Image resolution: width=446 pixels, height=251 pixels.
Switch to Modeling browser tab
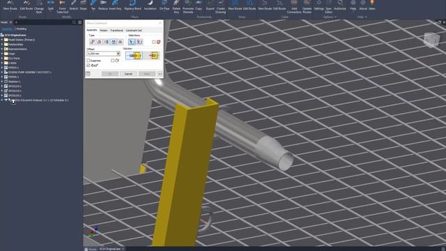tap(22, 29)
